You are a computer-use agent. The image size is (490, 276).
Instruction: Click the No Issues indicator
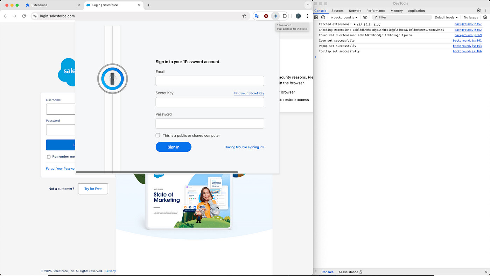coord(471,17)
